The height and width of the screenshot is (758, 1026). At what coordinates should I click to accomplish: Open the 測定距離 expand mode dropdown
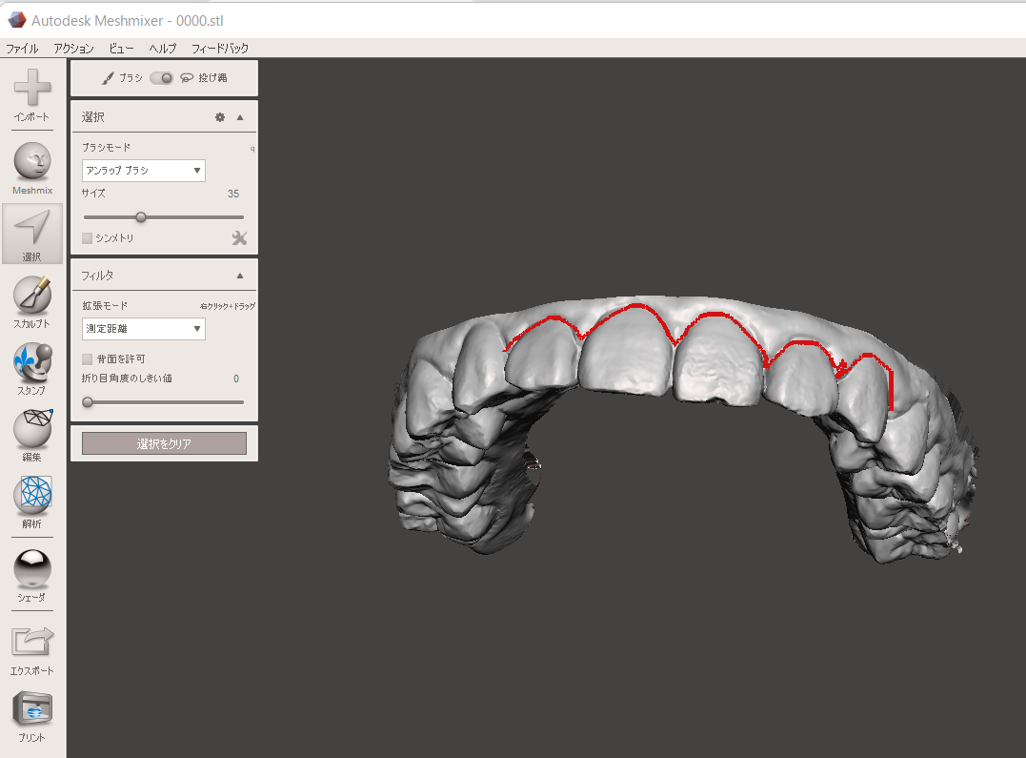(x=143, y=329)
